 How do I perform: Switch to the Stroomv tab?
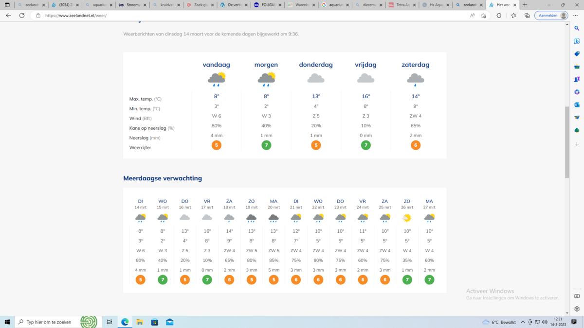(131, 5)
